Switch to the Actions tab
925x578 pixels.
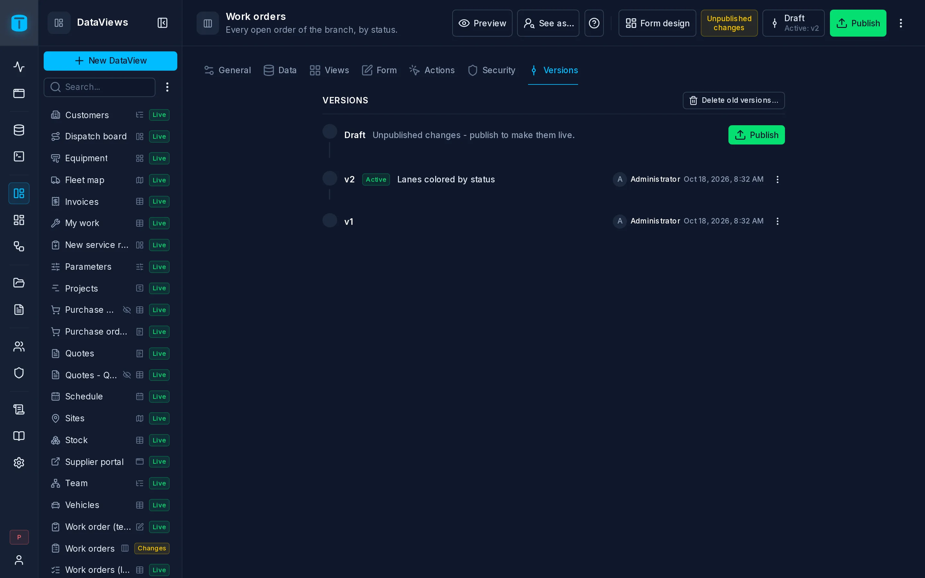click(x=432, y=70)
